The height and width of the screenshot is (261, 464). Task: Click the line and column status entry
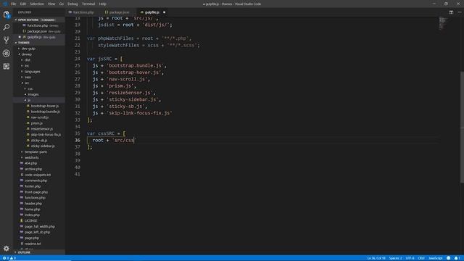click(x=376, y=258)
